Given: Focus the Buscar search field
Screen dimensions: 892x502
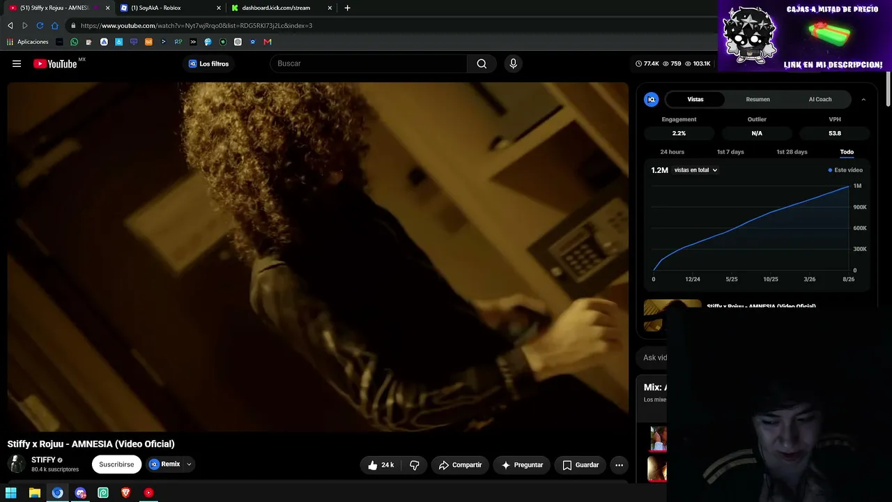Looking at the screenshot, I should [369, 63].
